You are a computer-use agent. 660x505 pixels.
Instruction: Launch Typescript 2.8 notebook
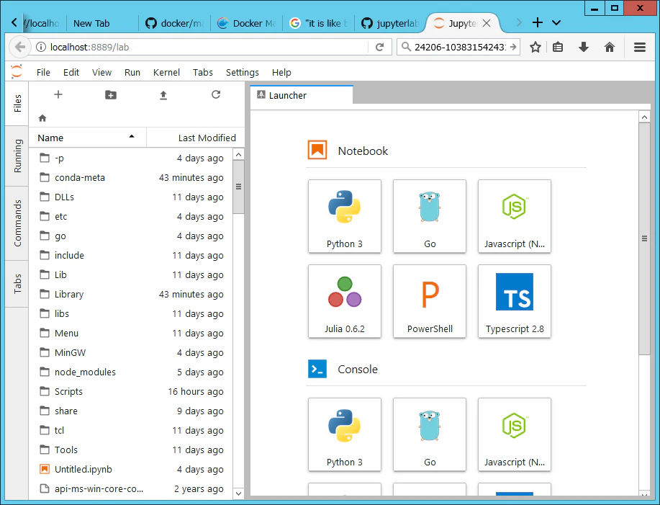coord(515,301)
